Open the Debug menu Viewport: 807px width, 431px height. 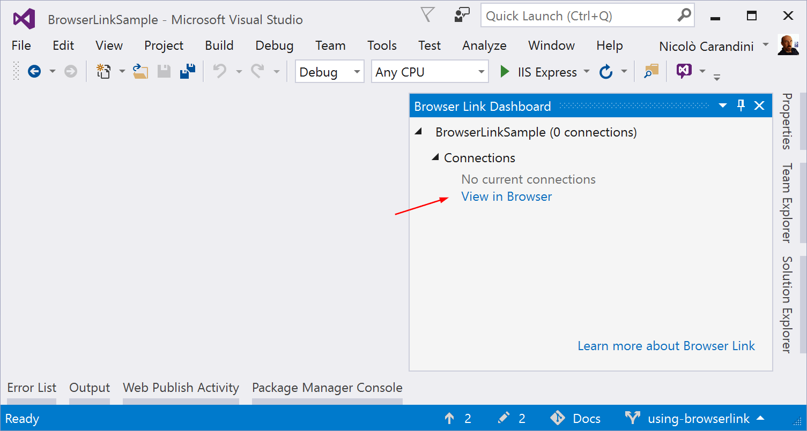pyautogui.click(x=274, y=46)
